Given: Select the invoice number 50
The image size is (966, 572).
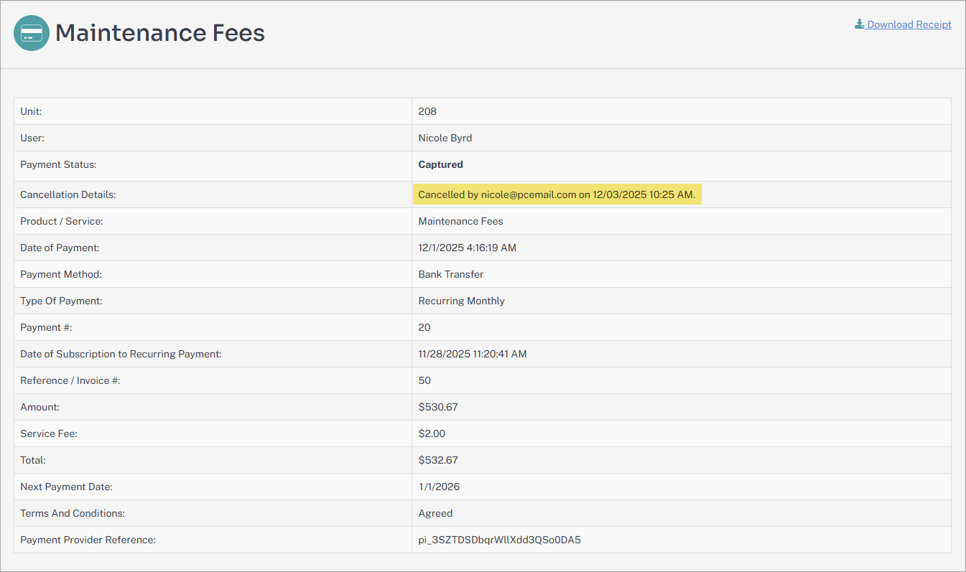Looking at the screenshot, I should [424, 380].
